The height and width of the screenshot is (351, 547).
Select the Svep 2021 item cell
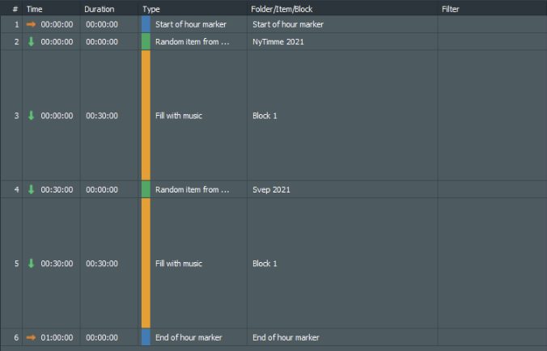[271, 189]
